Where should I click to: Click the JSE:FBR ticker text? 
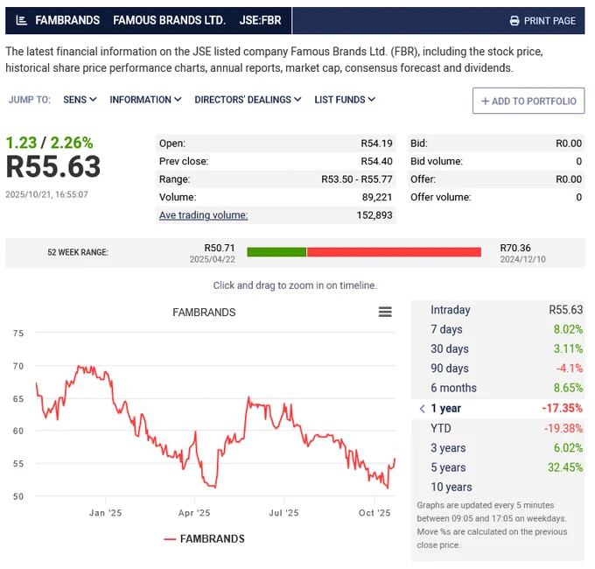(261, 20)
